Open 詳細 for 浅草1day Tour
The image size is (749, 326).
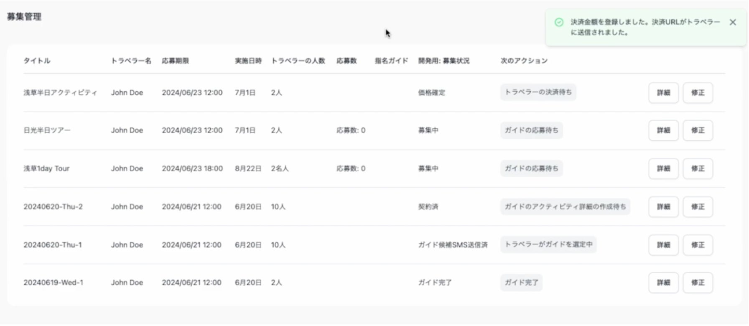(663, 168)
